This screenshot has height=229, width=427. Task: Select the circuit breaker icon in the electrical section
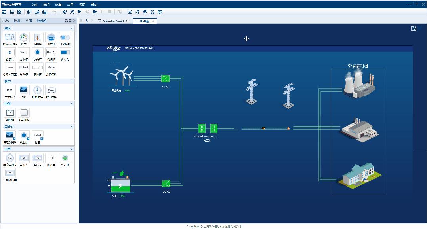(x=51, y=157)
